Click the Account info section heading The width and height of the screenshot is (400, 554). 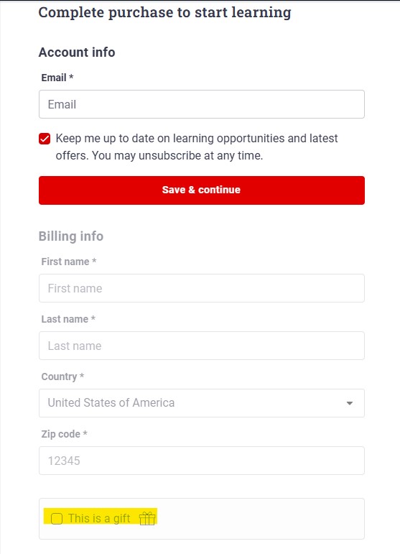coord(77,52)
